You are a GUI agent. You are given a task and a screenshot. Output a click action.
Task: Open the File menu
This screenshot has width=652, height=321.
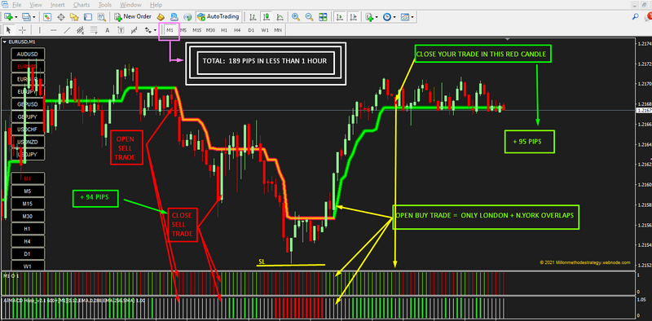point(16,5)
